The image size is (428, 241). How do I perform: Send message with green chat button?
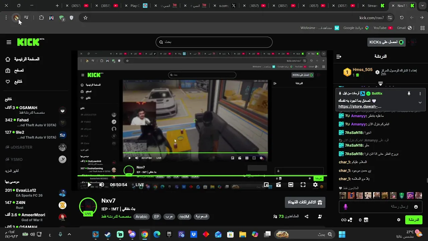(x=414, y=220)
